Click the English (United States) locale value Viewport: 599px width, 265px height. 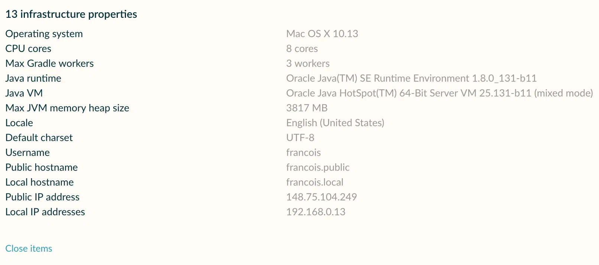tap(335, 123)
